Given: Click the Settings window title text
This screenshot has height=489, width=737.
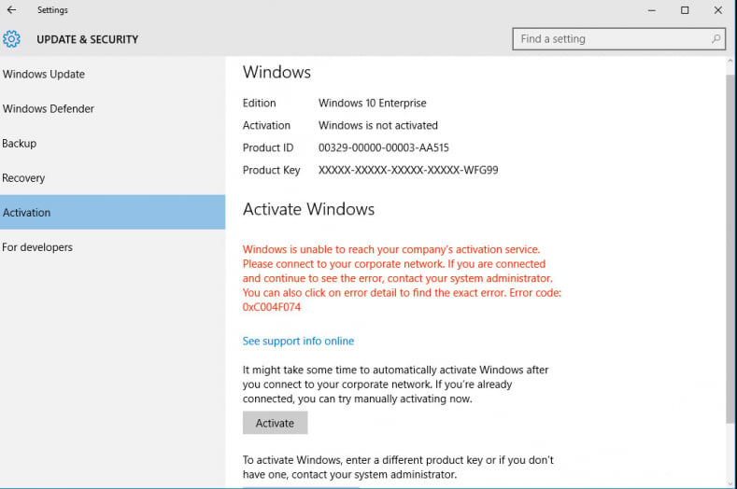Looking at the screenshot, I should click(x=52, y=10).
